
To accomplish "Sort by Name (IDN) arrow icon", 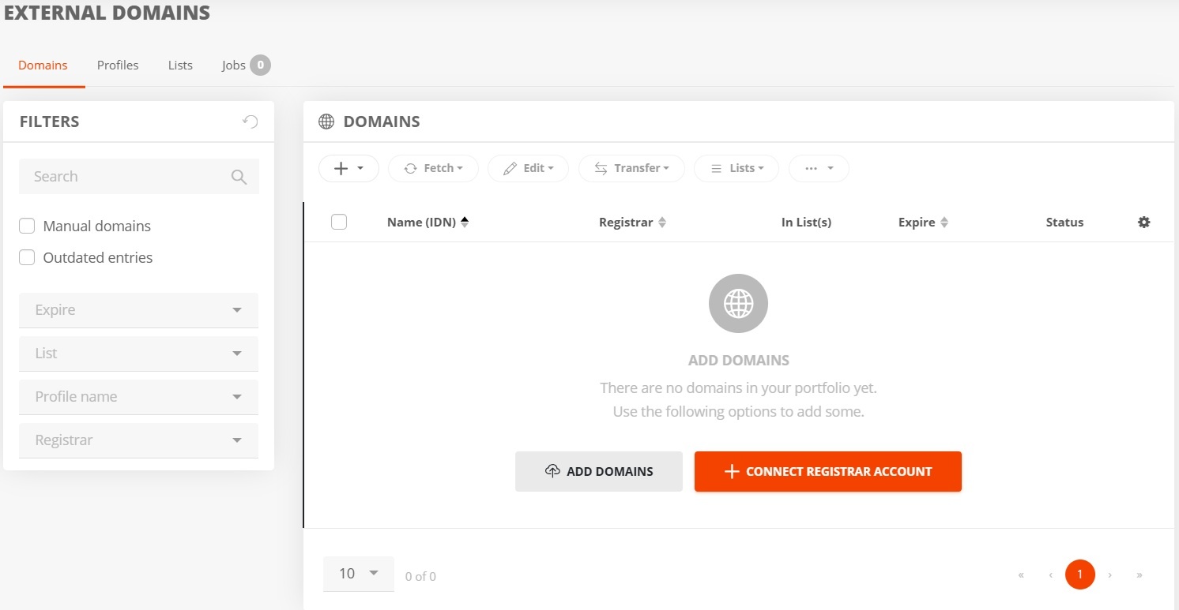I will coord(465,223).
